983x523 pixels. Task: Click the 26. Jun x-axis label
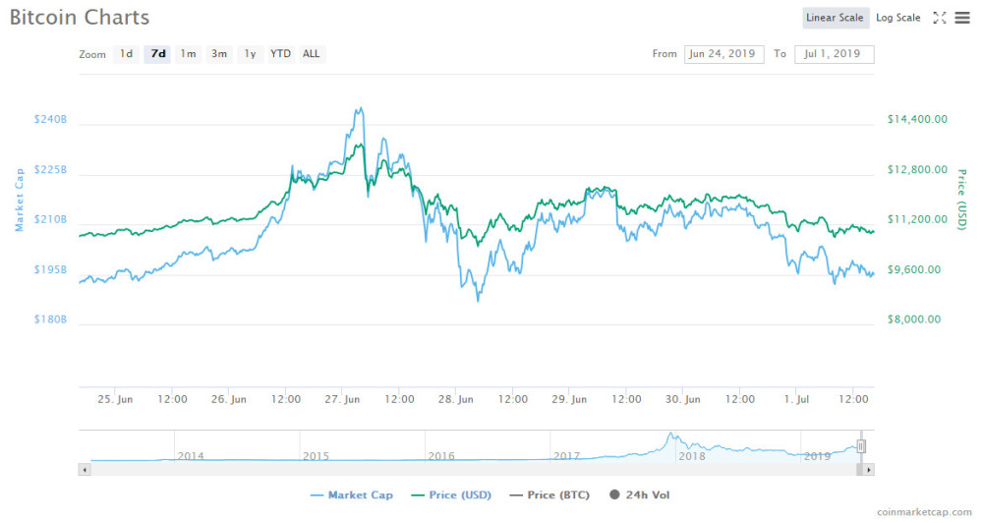coord(229,399)
